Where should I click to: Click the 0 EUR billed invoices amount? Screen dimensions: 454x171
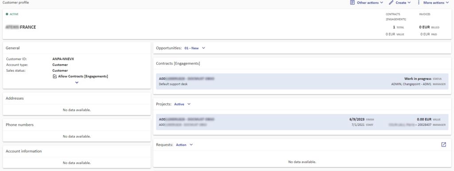(424, 27)
